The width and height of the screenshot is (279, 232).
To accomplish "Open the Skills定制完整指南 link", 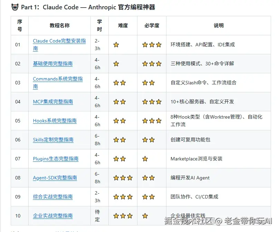I will click(x=53, y=140).
